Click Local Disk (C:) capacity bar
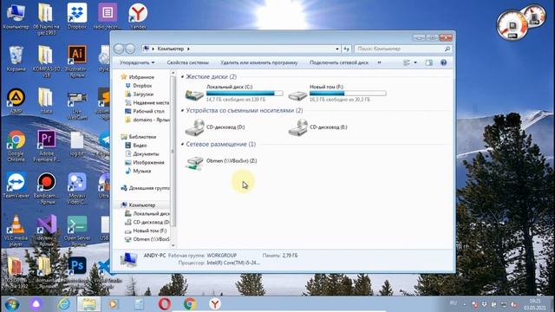The height and width of the screenshot is (312, 555). click(245, 94)
